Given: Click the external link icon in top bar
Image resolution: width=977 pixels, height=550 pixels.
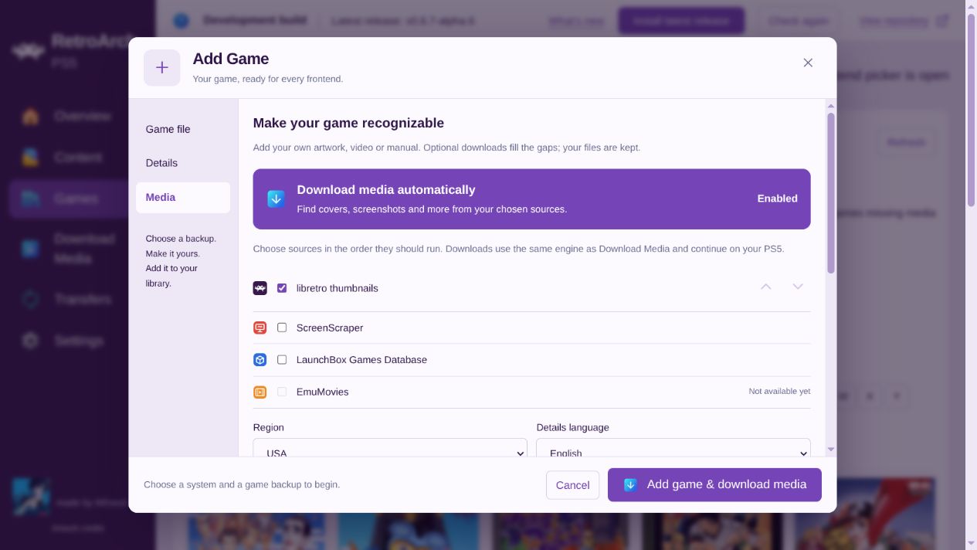Looking at the screenshot, I should click(x=942, y=21).
